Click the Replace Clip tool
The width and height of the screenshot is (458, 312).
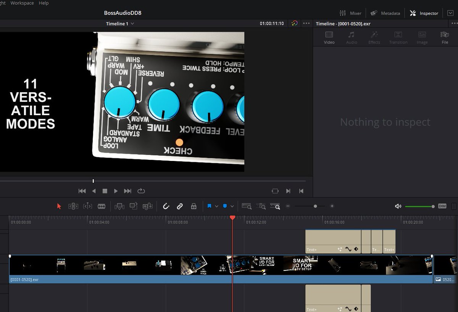148,206
